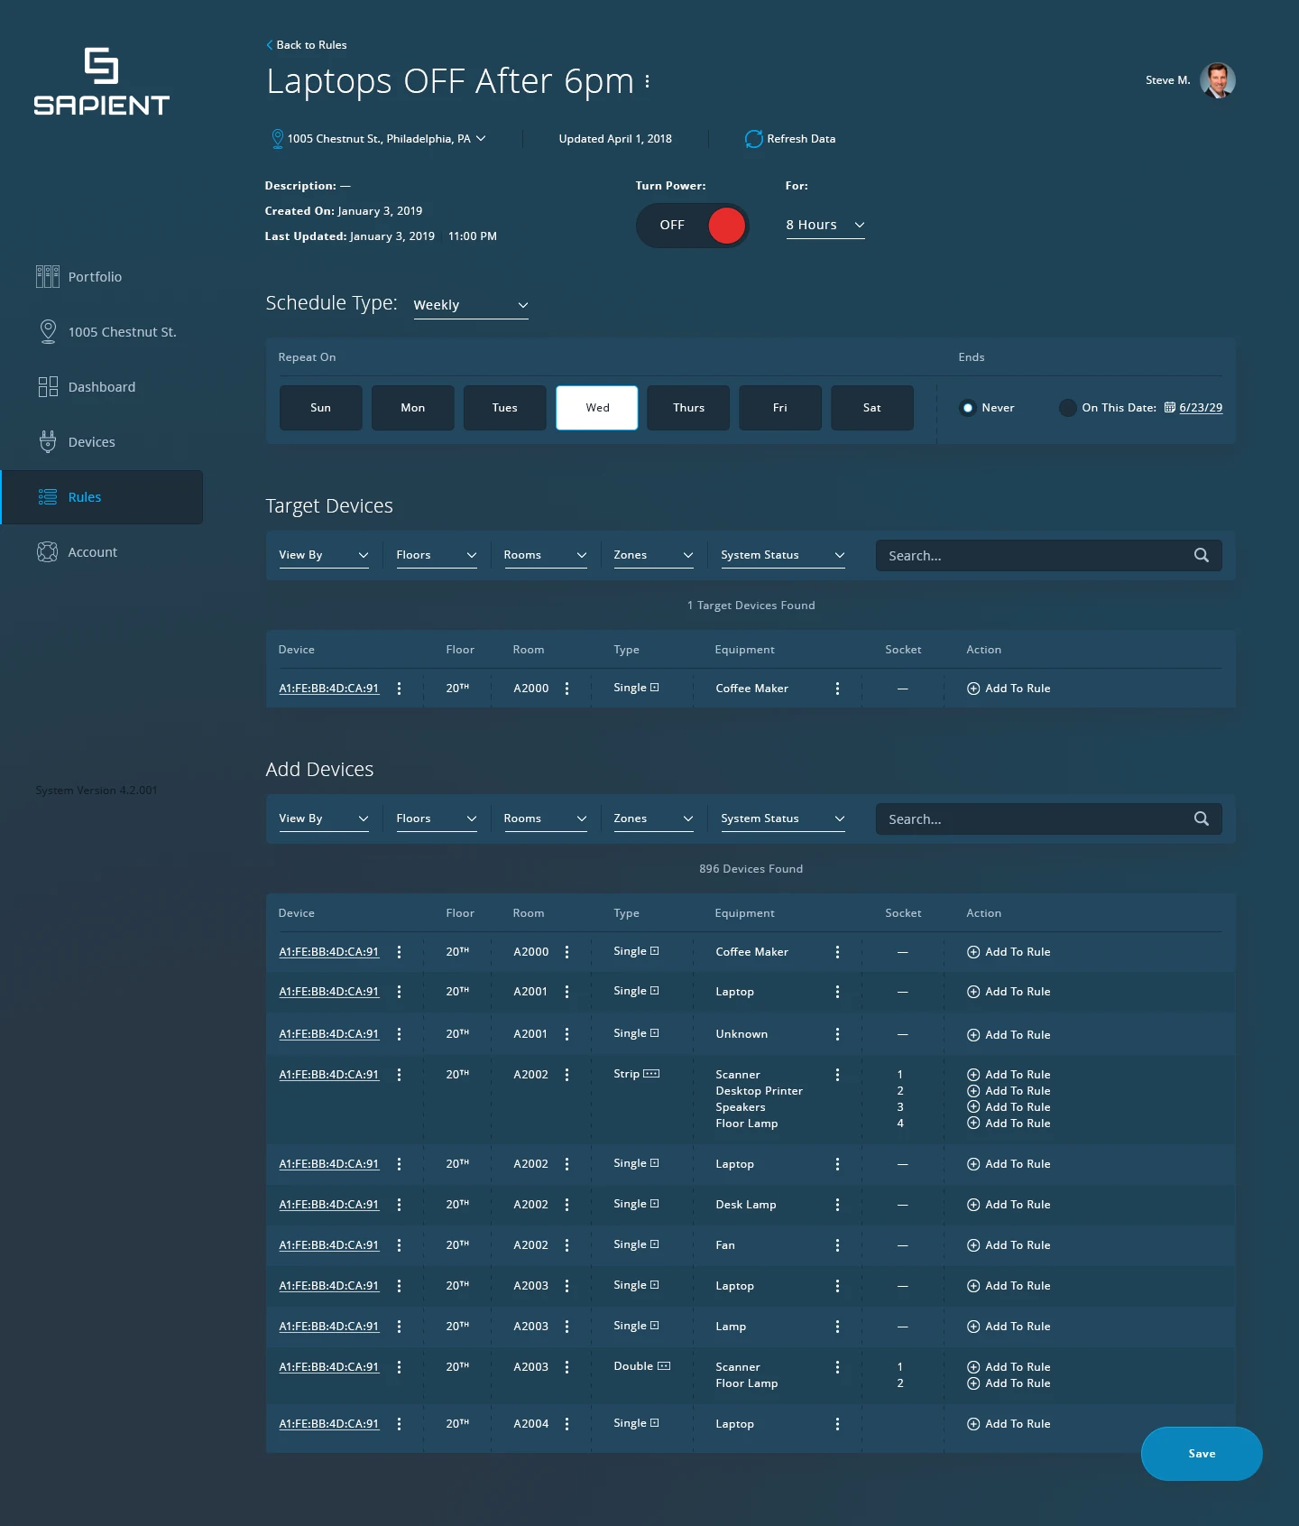
Task: Toggle Sat in Repeat On
Action: point(872,408)
